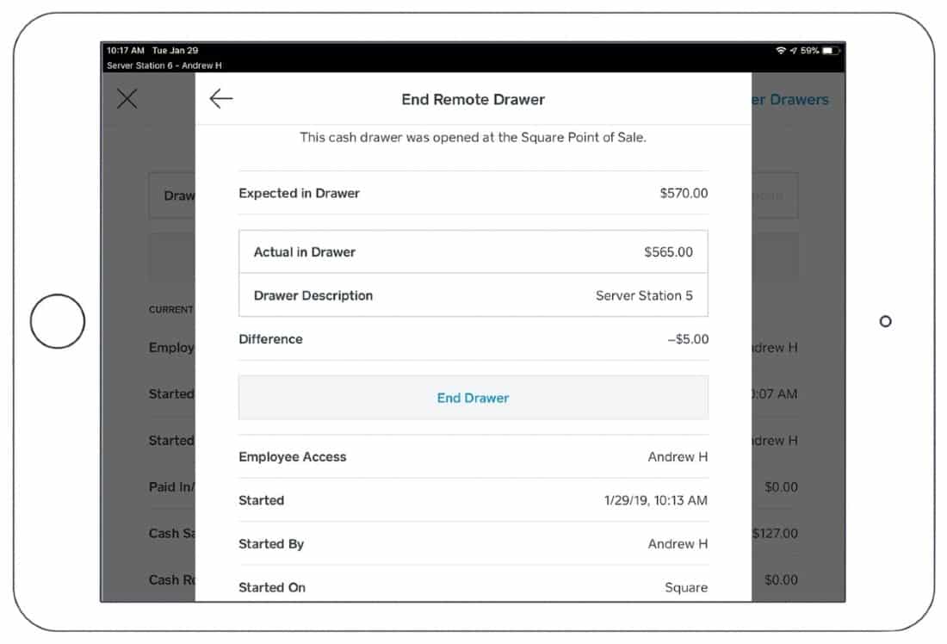
Task: Select the Difference –$5.00 value
Action: [x=688, y=339]
